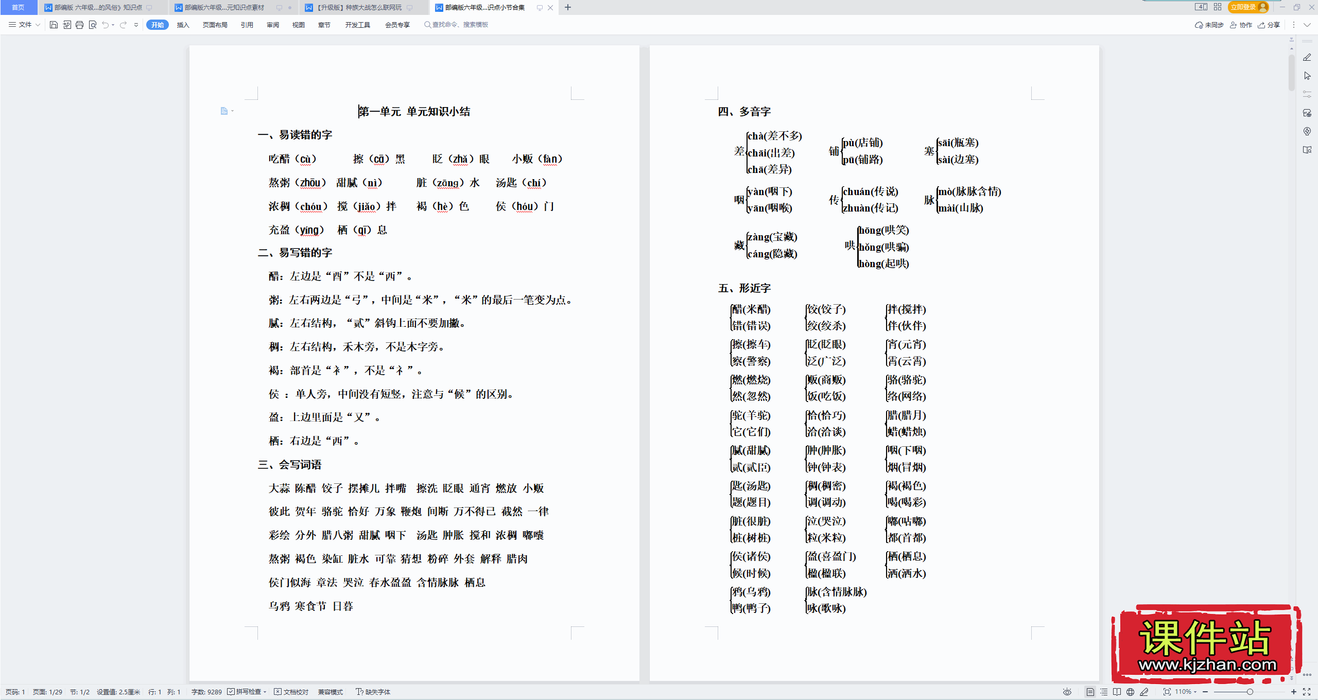Toggle writing mode pen in status bar

click(x=1144, y=692)
